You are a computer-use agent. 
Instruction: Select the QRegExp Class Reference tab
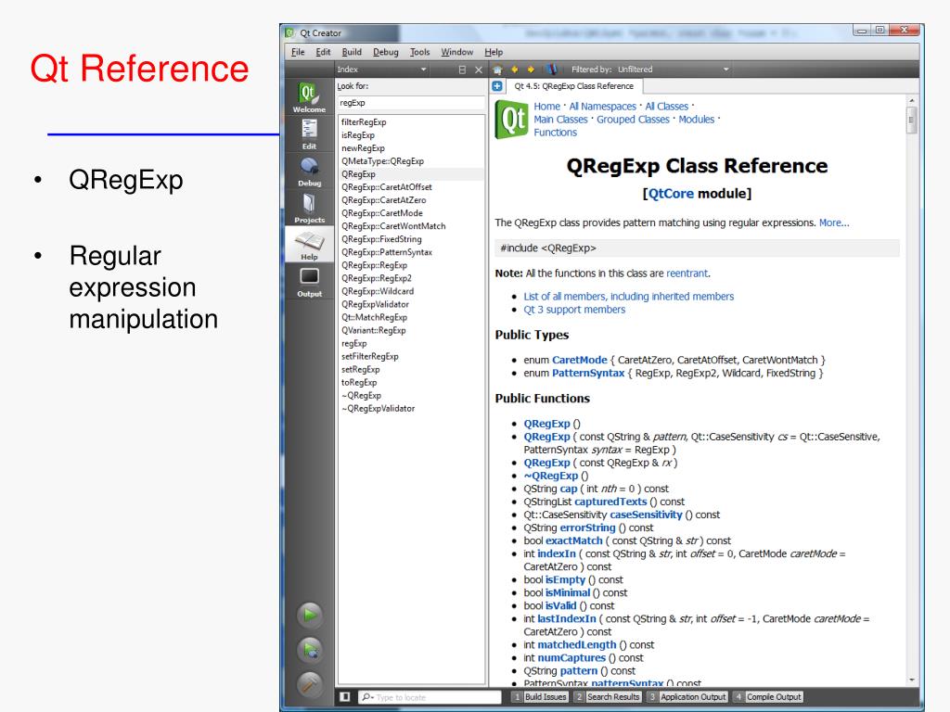click(573, 86)
